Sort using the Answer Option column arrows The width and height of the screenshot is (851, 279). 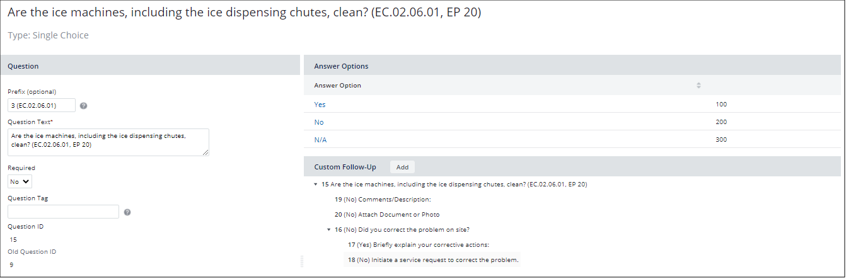pyautogui.click(x=698, y=85)
